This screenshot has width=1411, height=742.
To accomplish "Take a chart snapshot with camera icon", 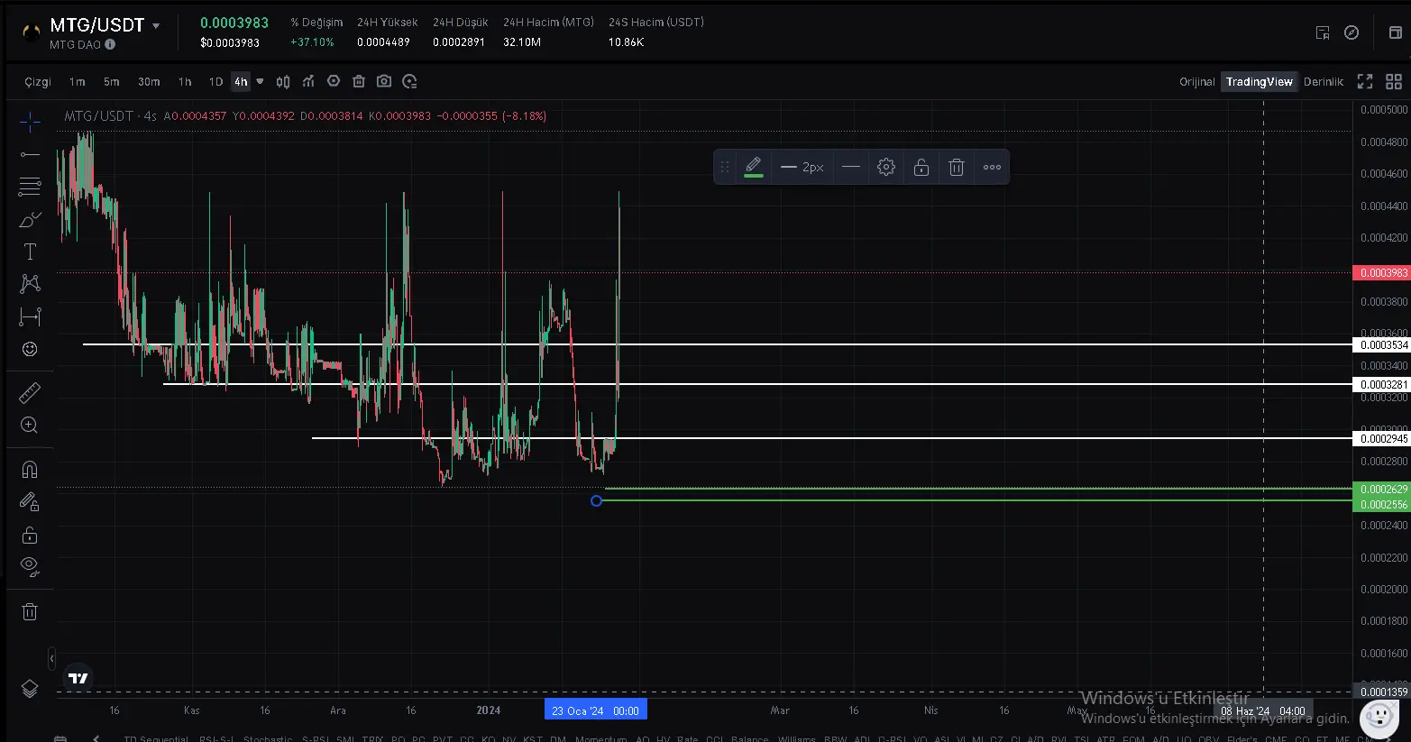I will pos(384,81).
